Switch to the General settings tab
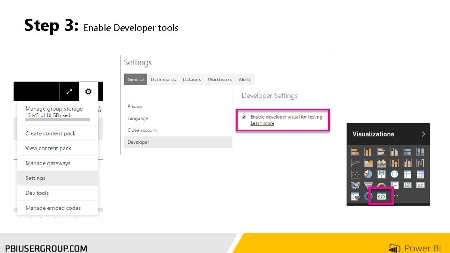Viewport: 450px width, 253px height. pyautogui.click(x=135, y=80)
